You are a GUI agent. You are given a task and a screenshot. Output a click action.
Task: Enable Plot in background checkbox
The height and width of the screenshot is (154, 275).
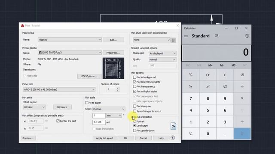point(134,77)
